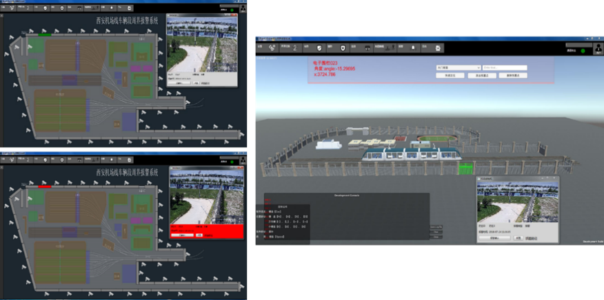Click the left button in the 3D view camera popup

494,237
